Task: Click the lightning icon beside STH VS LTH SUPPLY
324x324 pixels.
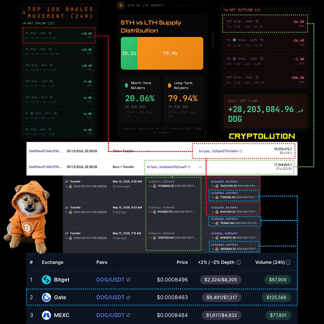Action: pos(121,5)
